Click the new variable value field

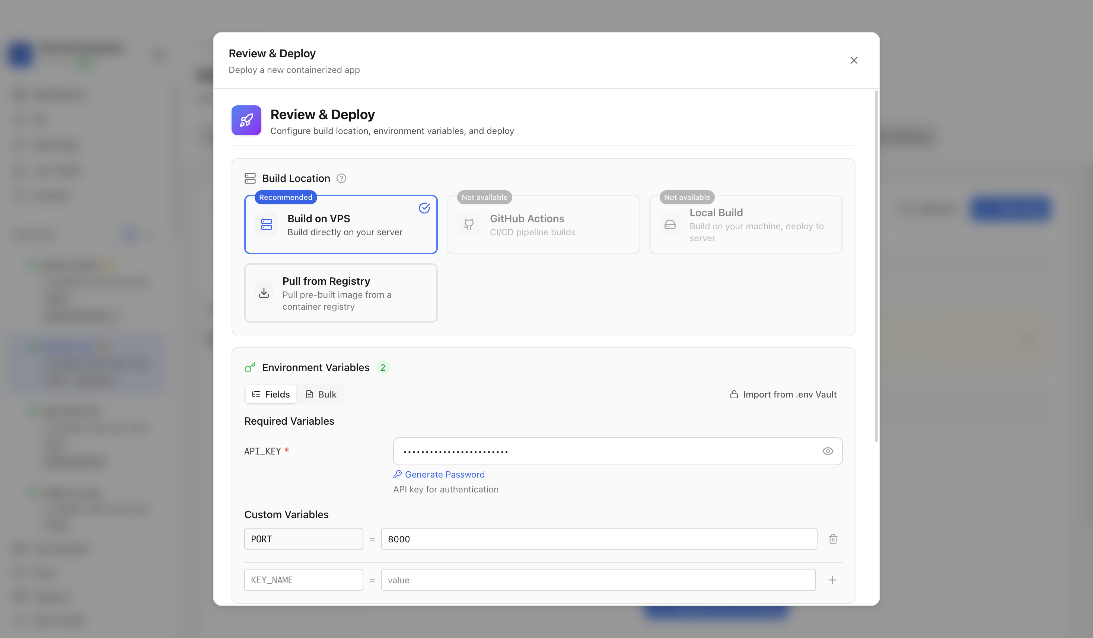(x=598, y=580)
